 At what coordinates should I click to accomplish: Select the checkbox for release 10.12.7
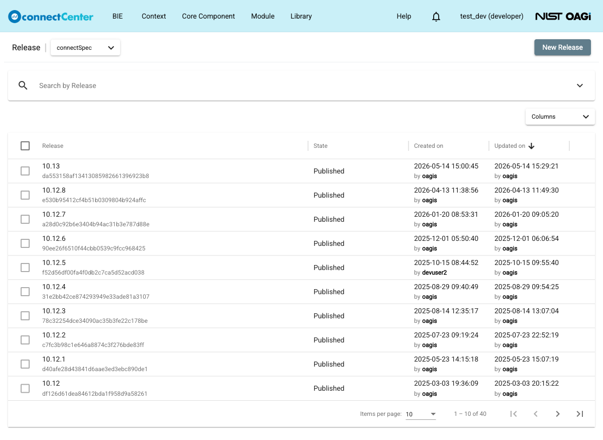[x=25, y=219]
